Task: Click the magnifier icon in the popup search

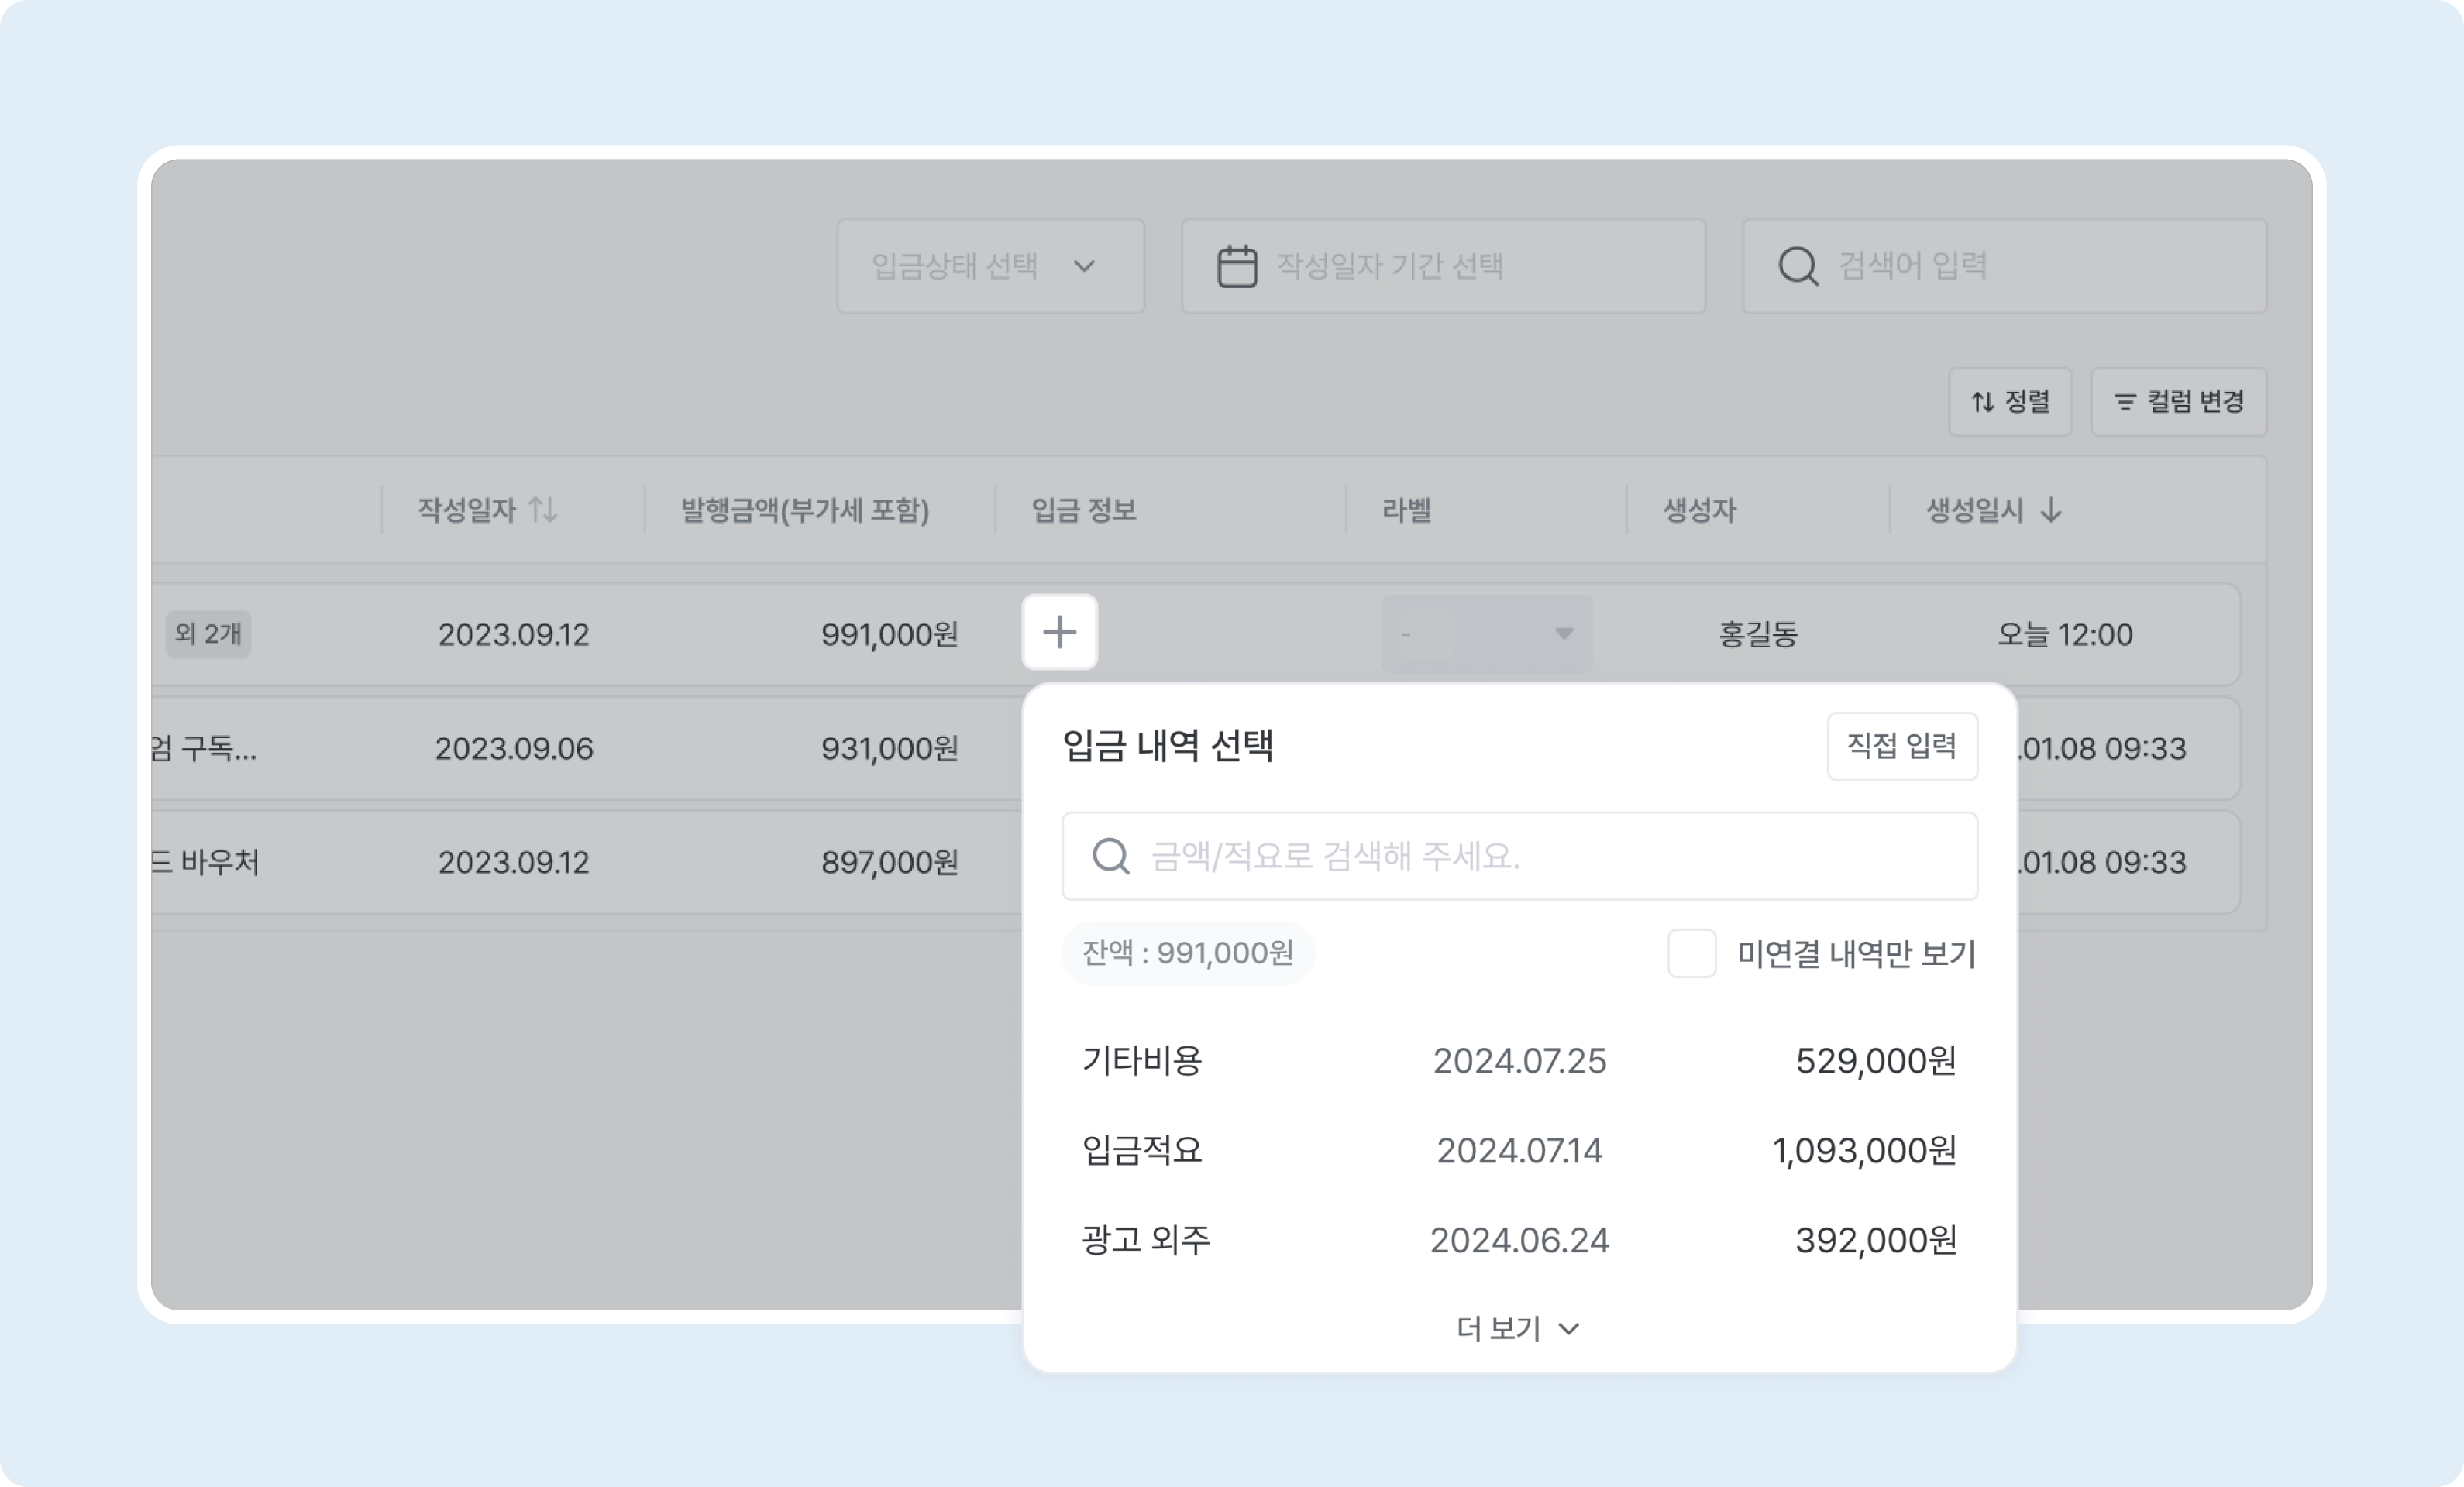Action: coord(1111,857)
